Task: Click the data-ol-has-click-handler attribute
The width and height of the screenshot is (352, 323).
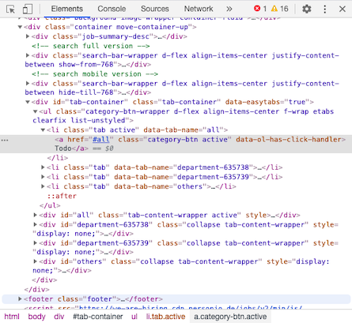Action: coord(289,139)
